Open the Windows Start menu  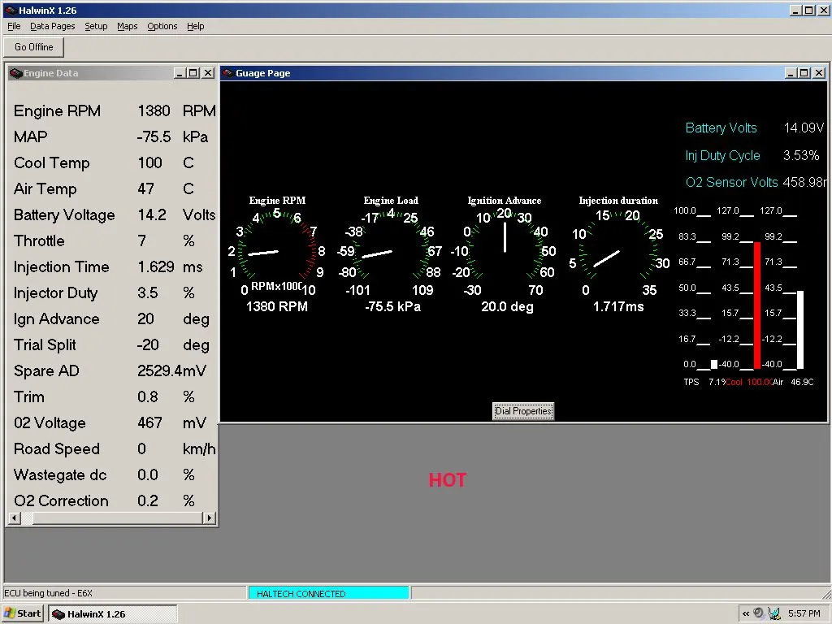pos(23,613)
